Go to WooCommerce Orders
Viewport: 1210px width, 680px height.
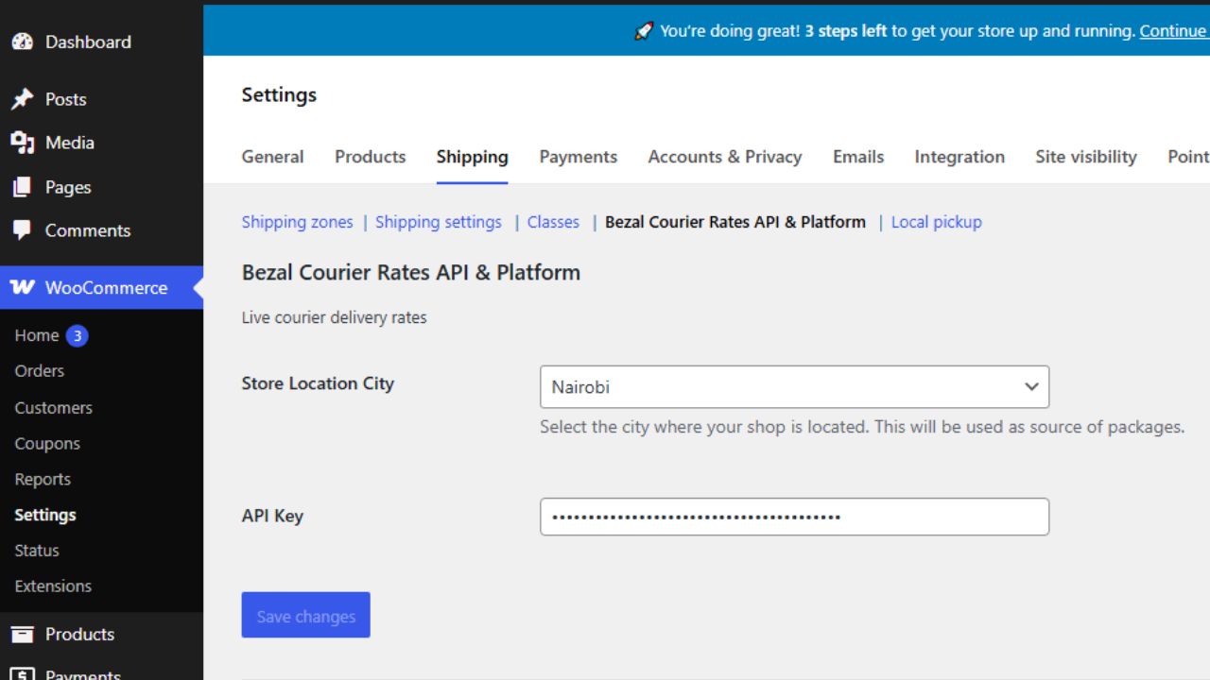(x=40, y=371)
